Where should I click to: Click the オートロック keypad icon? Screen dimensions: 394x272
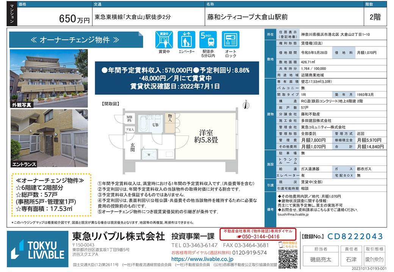pos(231,40)
